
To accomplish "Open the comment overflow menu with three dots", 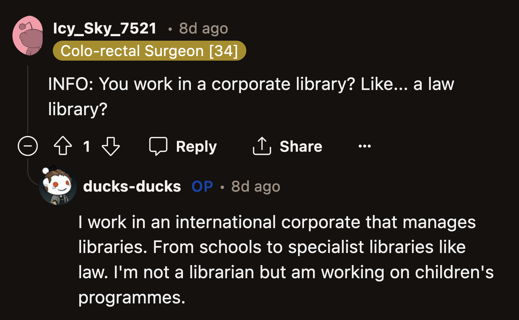I will point(364,146).
